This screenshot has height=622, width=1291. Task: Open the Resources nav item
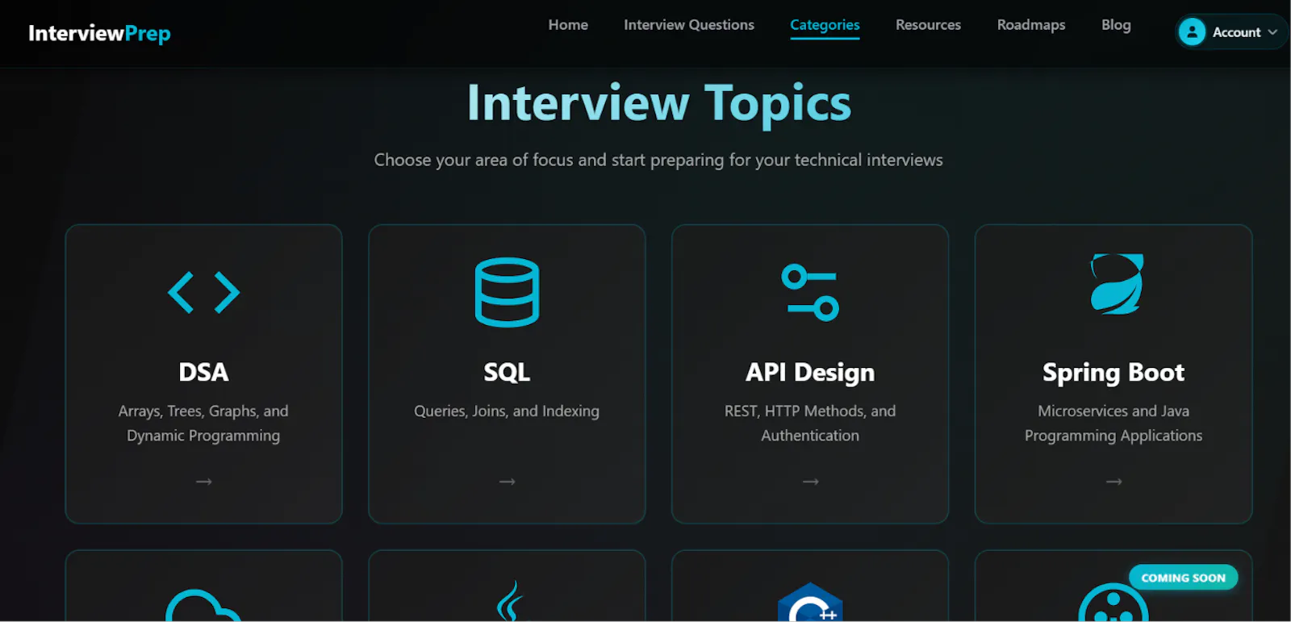point(928,25)
